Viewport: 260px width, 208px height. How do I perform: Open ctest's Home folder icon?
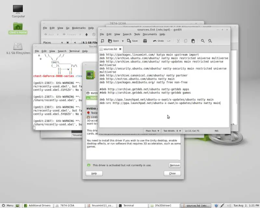point(18,28)
